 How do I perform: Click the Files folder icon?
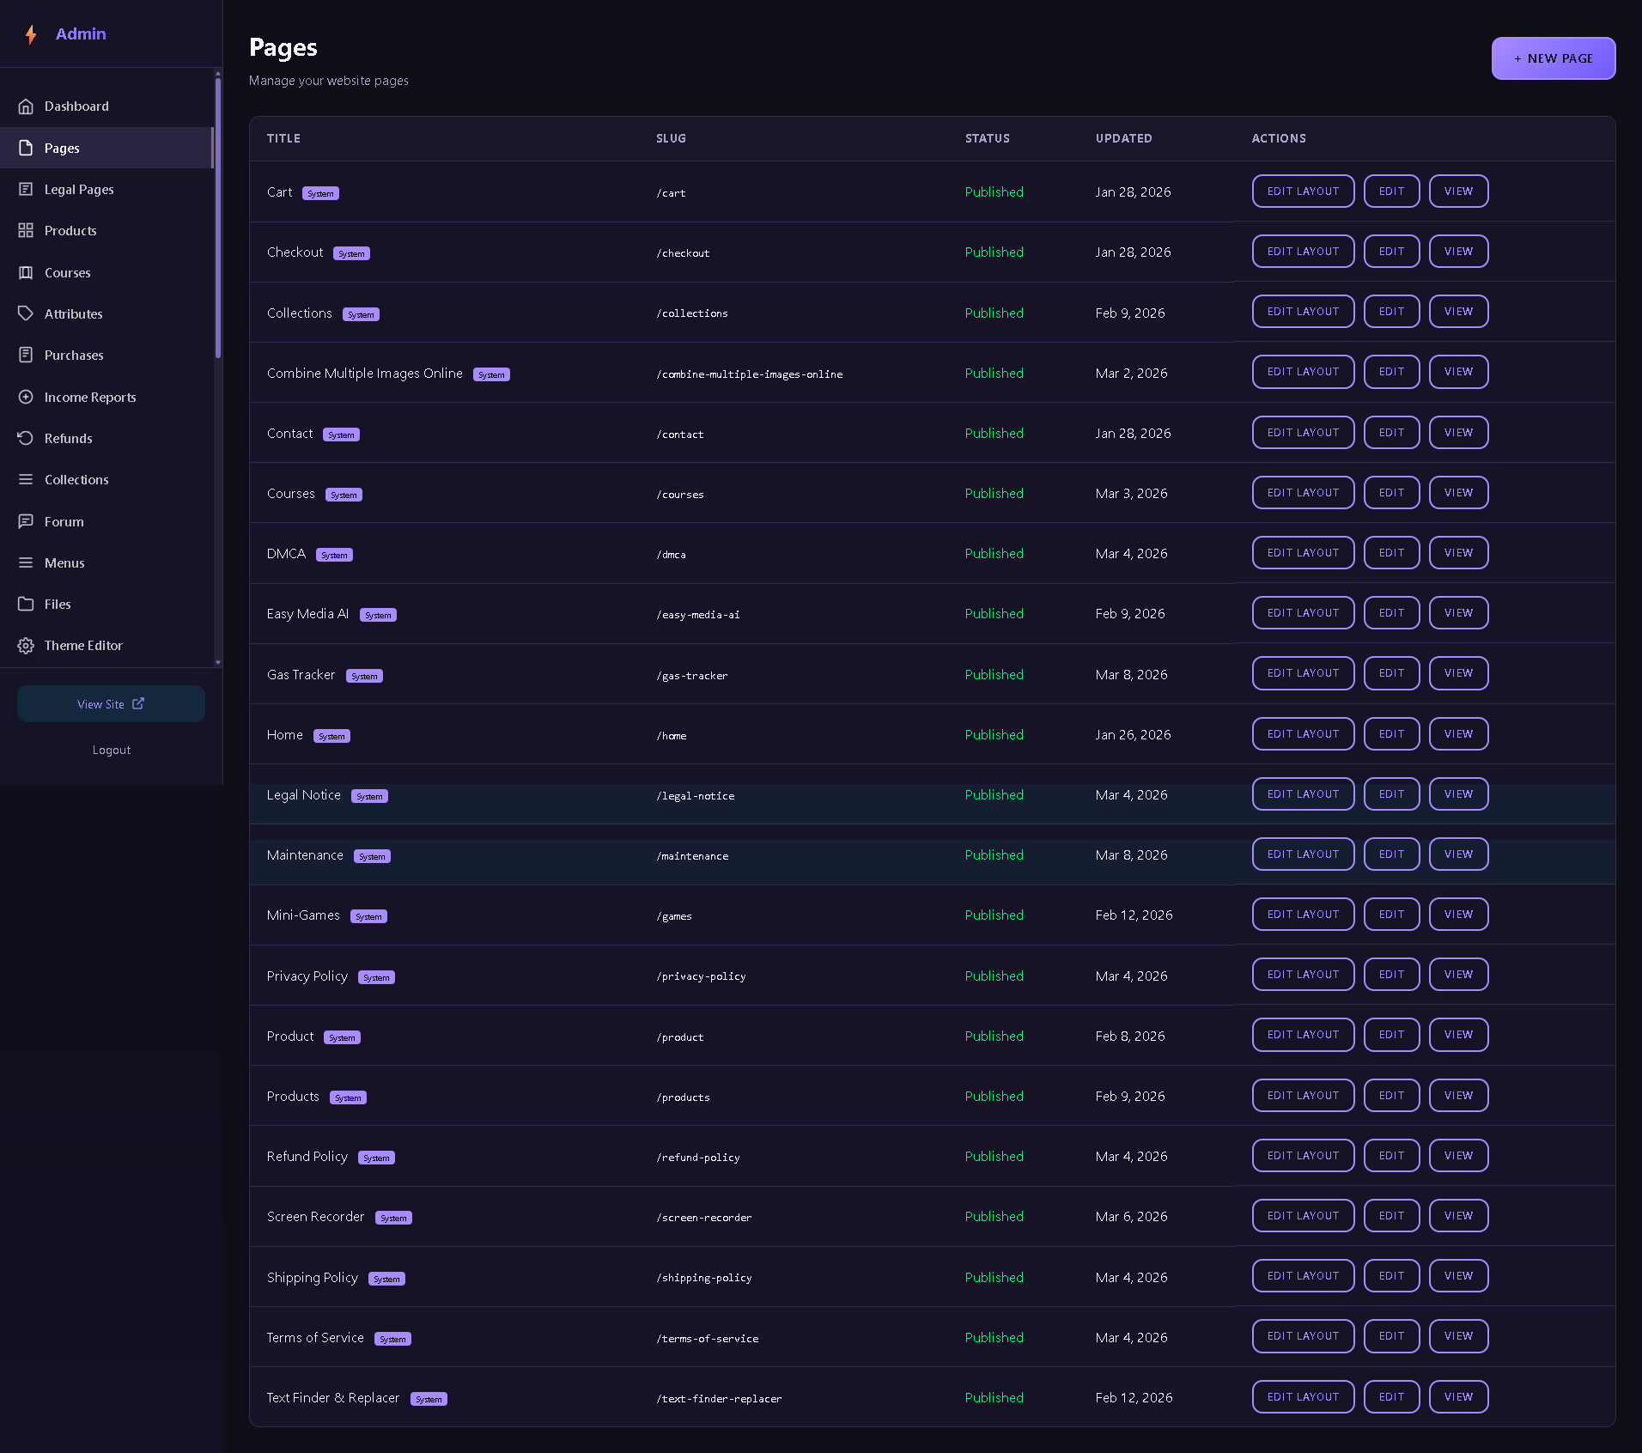coord(26,604)
